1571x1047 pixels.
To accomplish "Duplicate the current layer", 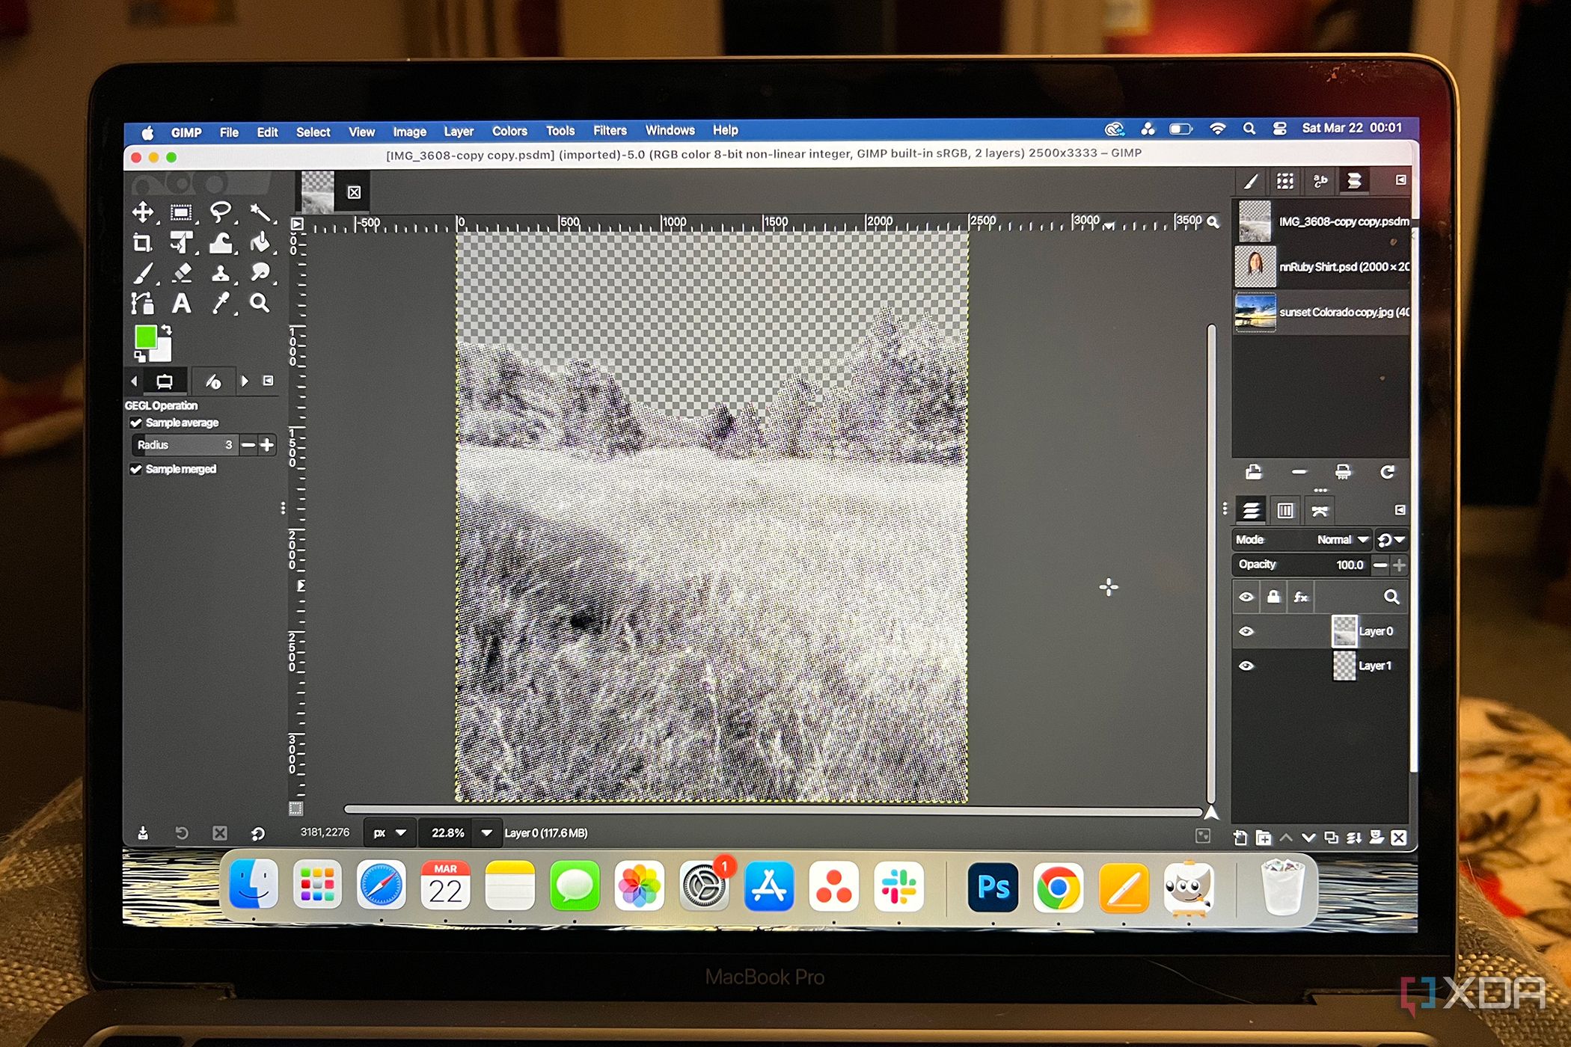I will [1331, 838].
